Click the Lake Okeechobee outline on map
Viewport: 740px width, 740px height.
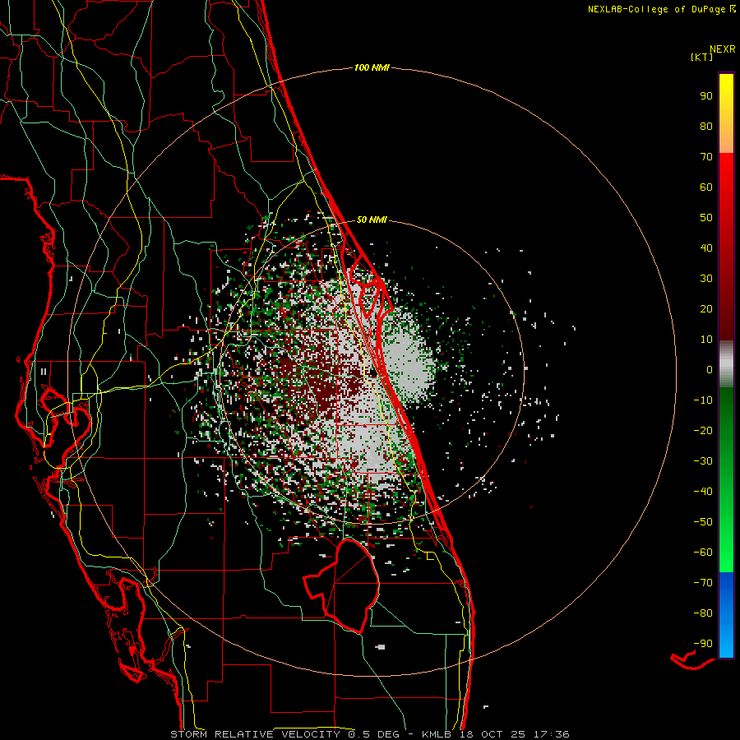[x=342, y=585]
